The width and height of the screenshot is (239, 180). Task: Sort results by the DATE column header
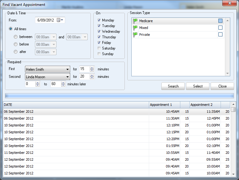tap(76, 105)
